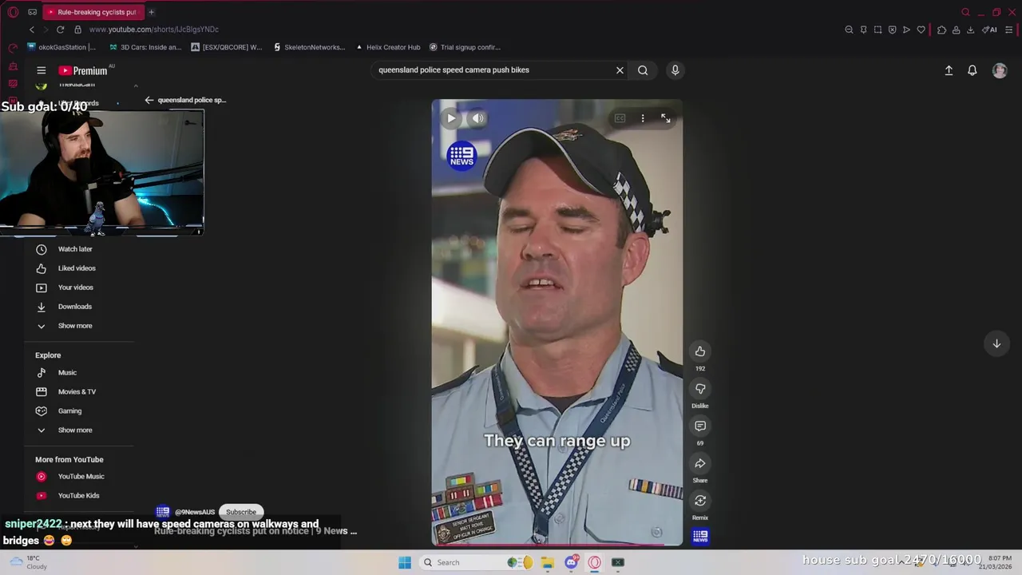The width and height of the screenshot is (1022, 575).
Task: Open the Opera menu logo
Action: 13,12
